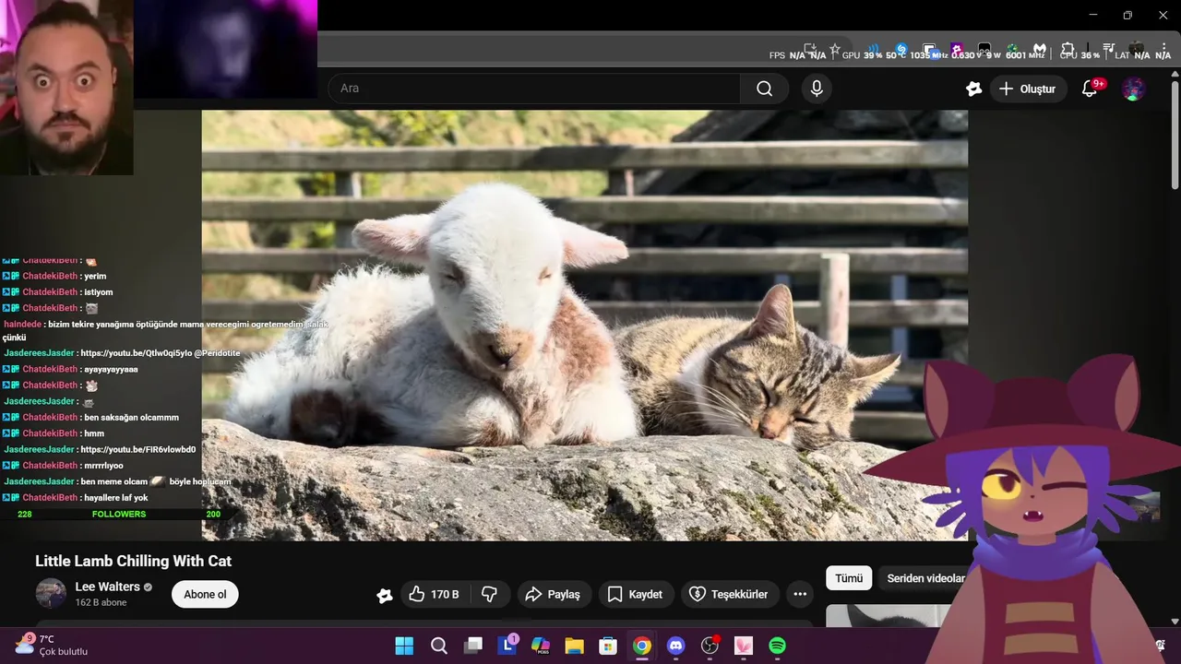Like the video with 170 B likes
Viewport: 1181px width, 664px height.
[434, 594]
